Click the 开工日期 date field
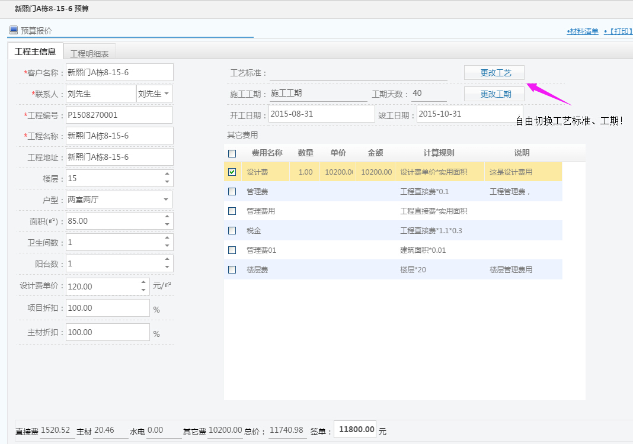This screenshot has width=633, height=444. [x=321, y=114]
